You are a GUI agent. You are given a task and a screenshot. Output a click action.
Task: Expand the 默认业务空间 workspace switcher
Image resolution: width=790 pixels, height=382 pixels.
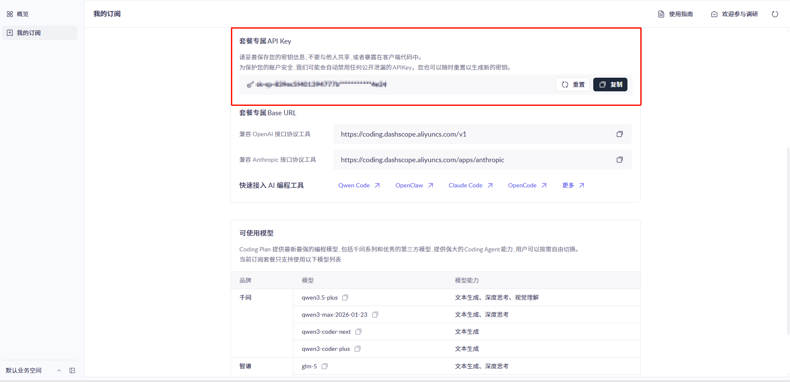(x=59, y=370)
